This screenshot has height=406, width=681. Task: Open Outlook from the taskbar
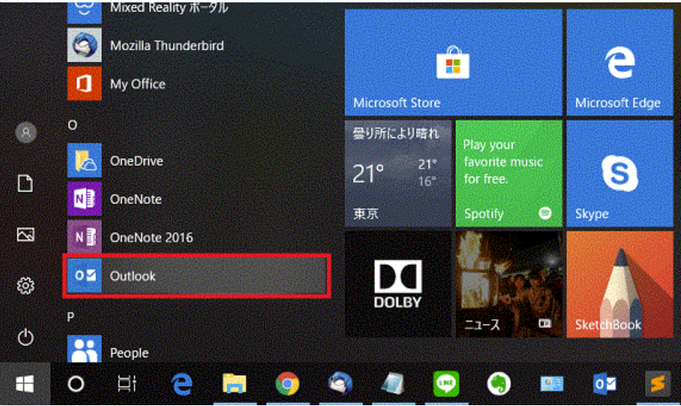[x=605, y=384]
